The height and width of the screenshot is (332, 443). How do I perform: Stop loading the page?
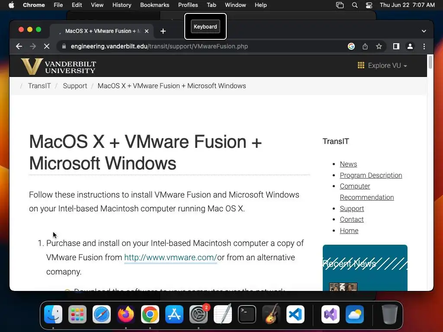pyautogui.click(x=47, y=46)
